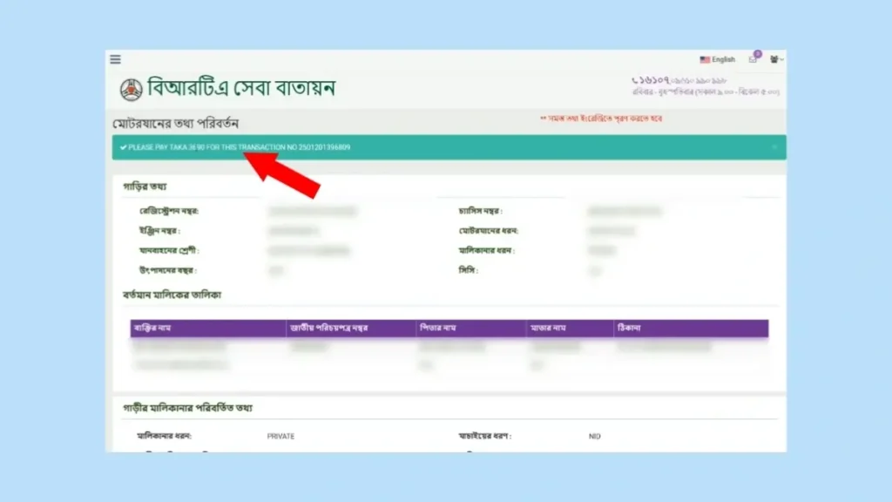Dismiss the green payment alert banner
The height and width of the screenshot is (502, 892).
(x=774, y=147)
